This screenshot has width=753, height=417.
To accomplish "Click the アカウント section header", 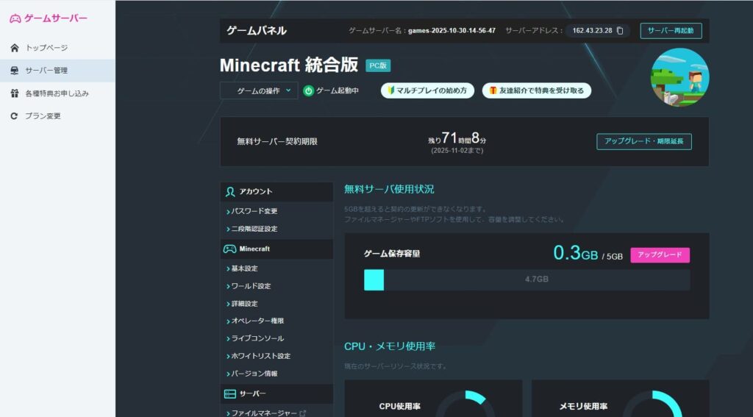I will tap(276, 192).
